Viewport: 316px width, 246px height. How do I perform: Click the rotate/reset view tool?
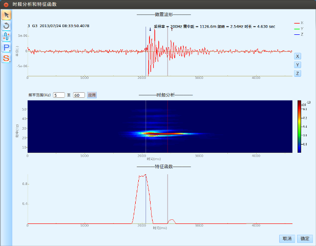[x=6, y=25]
